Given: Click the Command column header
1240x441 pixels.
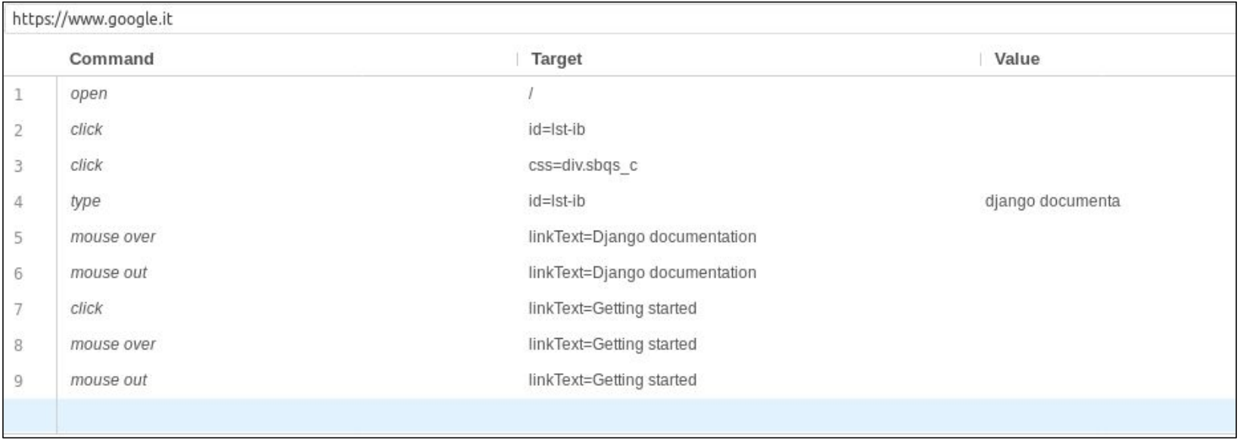Looking at the screenshot, I should click(x=111, y=59).
